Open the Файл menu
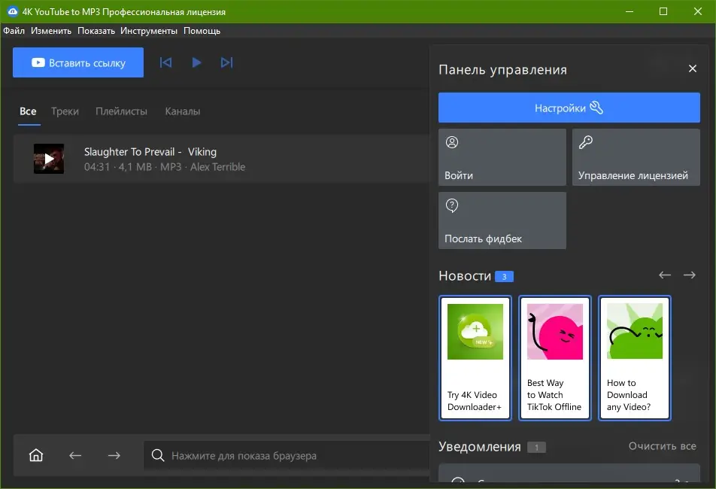This screenshot has height=489, width=716. 14,31
